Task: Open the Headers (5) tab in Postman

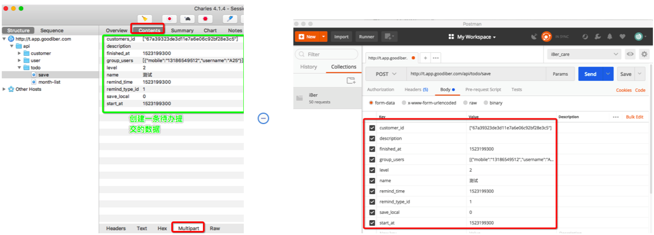Action: [416, 90]
